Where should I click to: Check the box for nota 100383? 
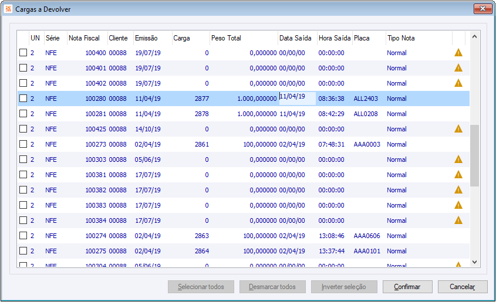pyautogui.click(x=23, y=205)
